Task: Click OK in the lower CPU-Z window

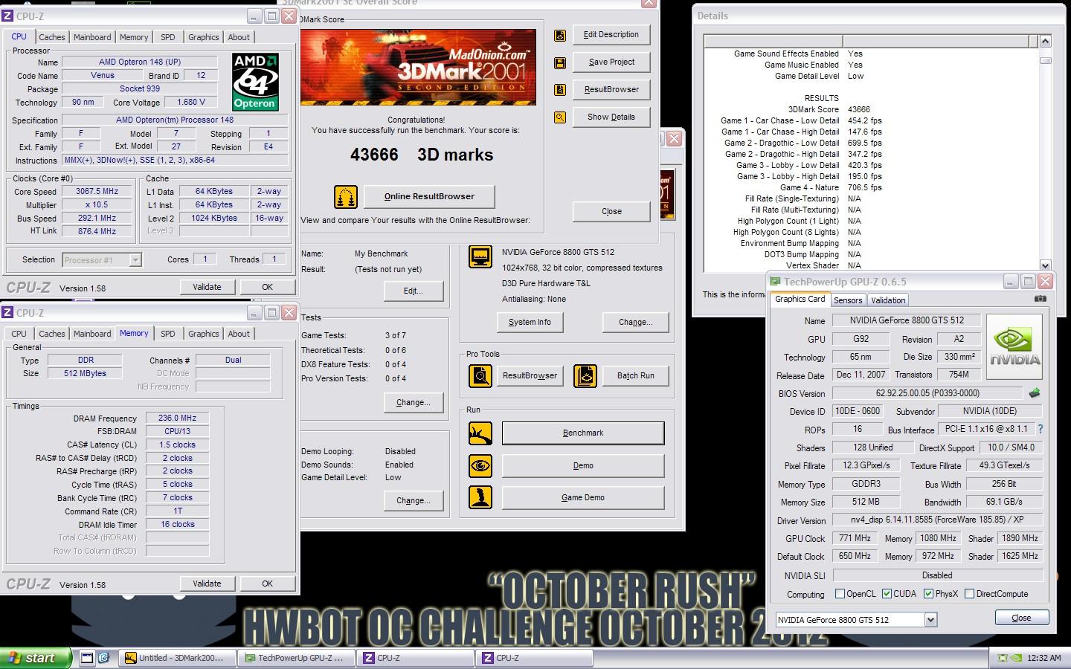Action: point(267,584)
